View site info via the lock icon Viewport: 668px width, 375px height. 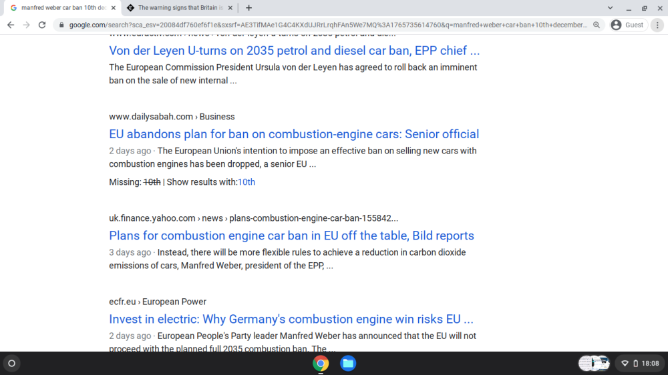pyautogui.click(x=61, y=25)
